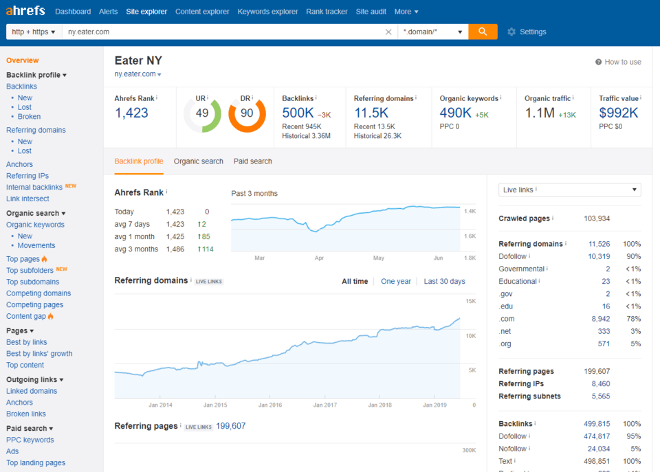Click the flame icon next to Top pages
660x472 pixels.
click(44, 259)
